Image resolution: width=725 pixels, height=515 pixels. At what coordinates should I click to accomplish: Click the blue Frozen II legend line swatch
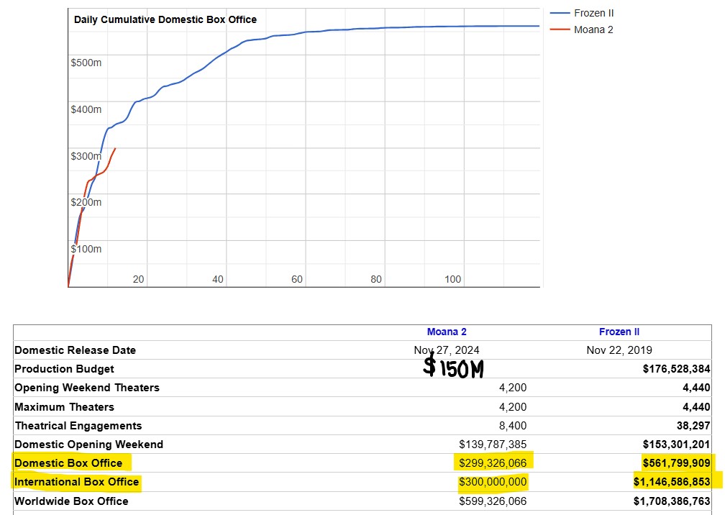click(559, 13)
